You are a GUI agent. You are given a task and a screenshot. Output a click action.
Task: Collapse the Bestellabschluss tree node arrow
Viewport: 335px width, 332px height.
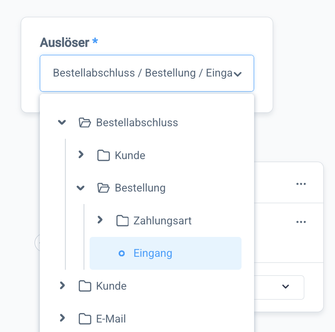62,123
